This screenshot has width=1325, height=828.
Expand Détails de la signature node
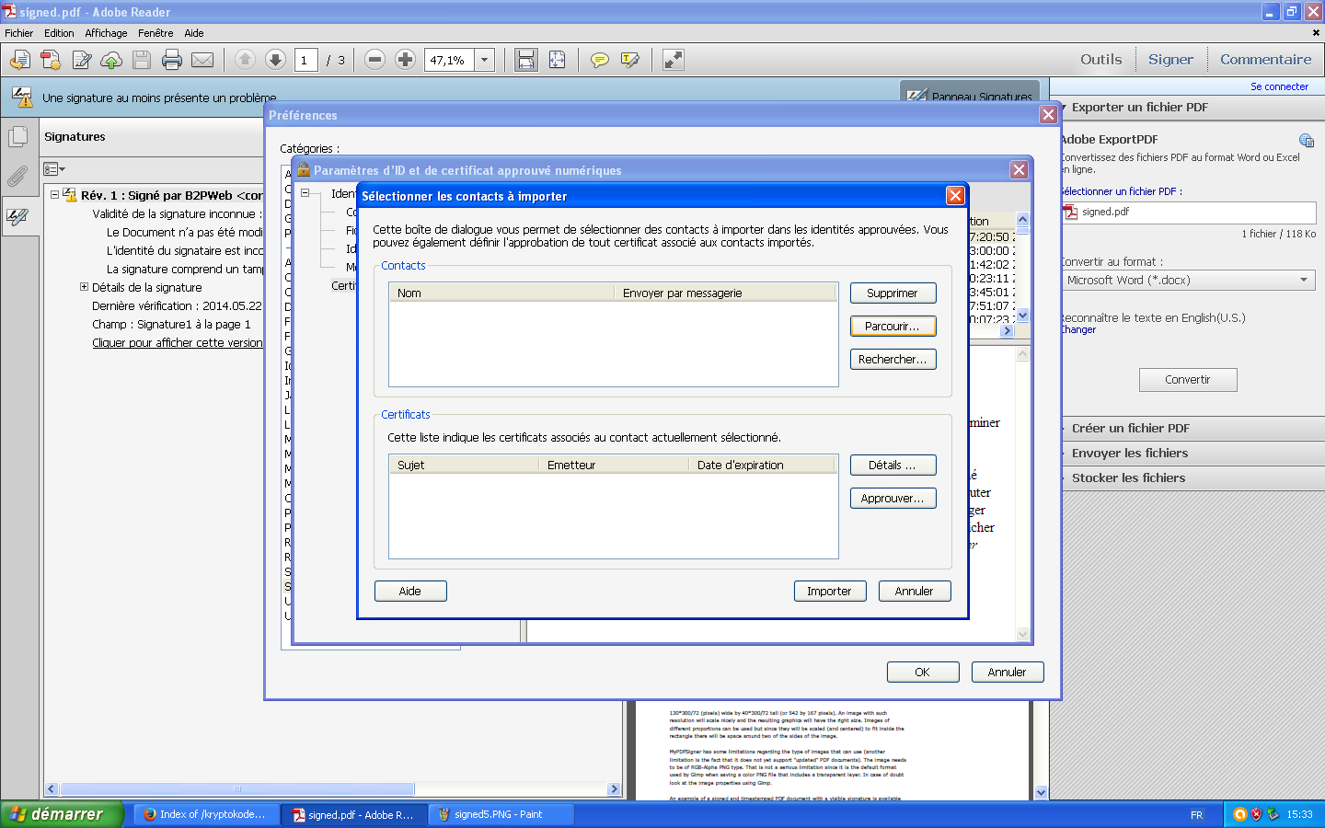point(85,287)
